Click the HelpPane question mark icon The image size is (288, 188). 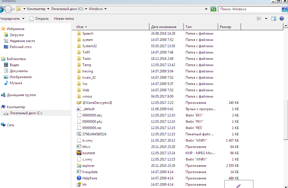(x=79, y=178)
